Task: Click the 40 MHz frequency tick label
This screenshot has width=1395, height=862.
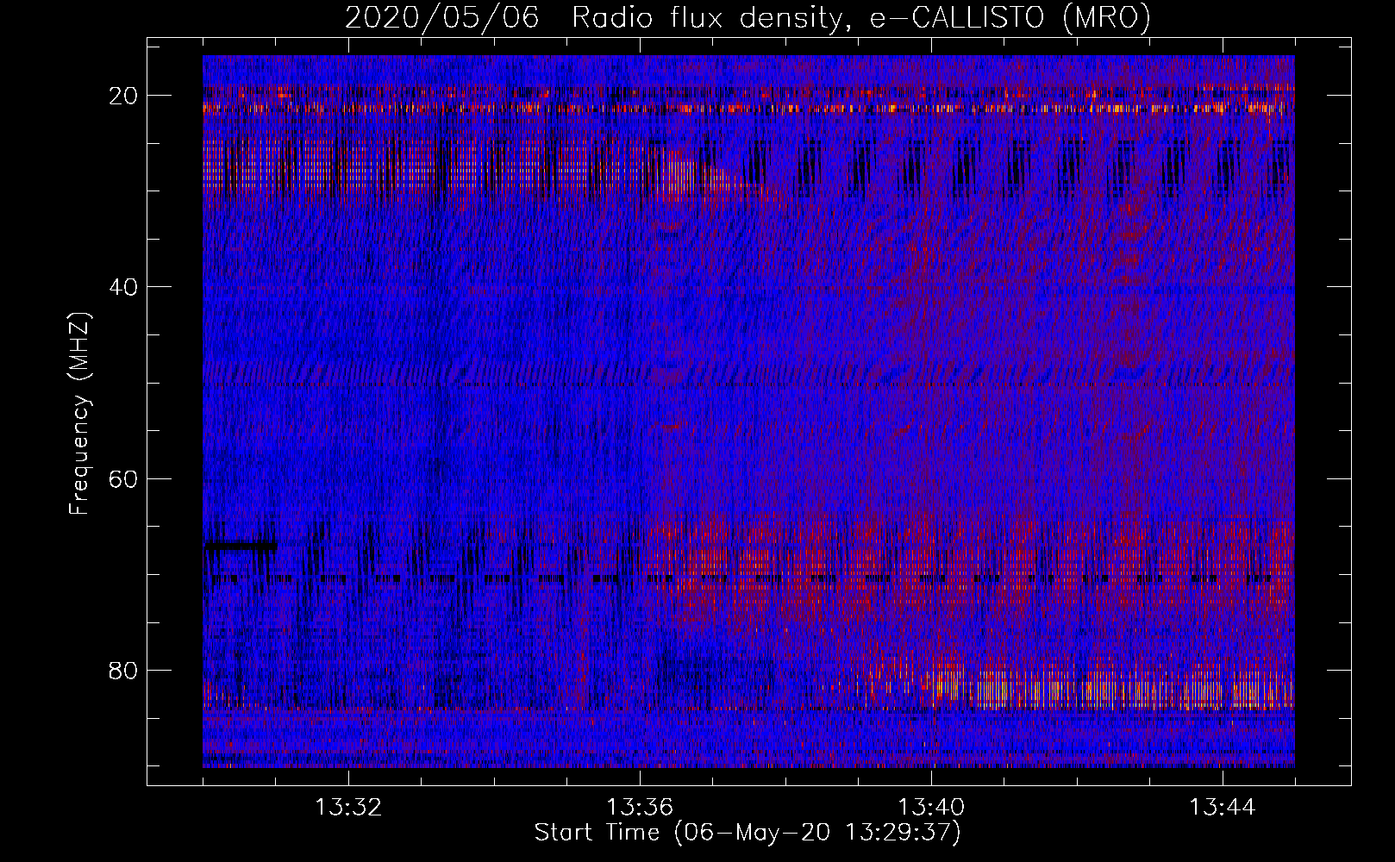Action: pyautogui.click(x=124, y=286)
